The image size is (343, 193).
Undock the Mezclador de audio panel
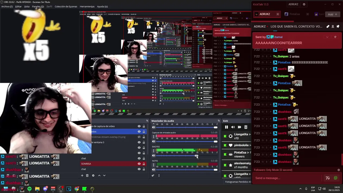coord(219,121)
